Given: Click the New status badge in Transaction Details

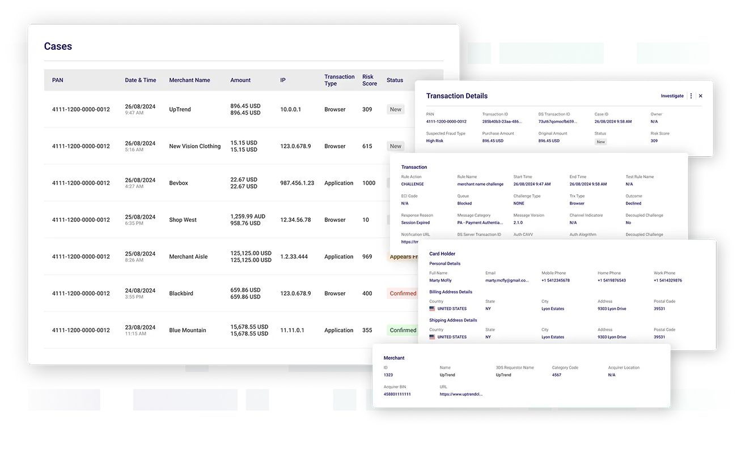Looking at the screenshot, I should pos(600,142).
